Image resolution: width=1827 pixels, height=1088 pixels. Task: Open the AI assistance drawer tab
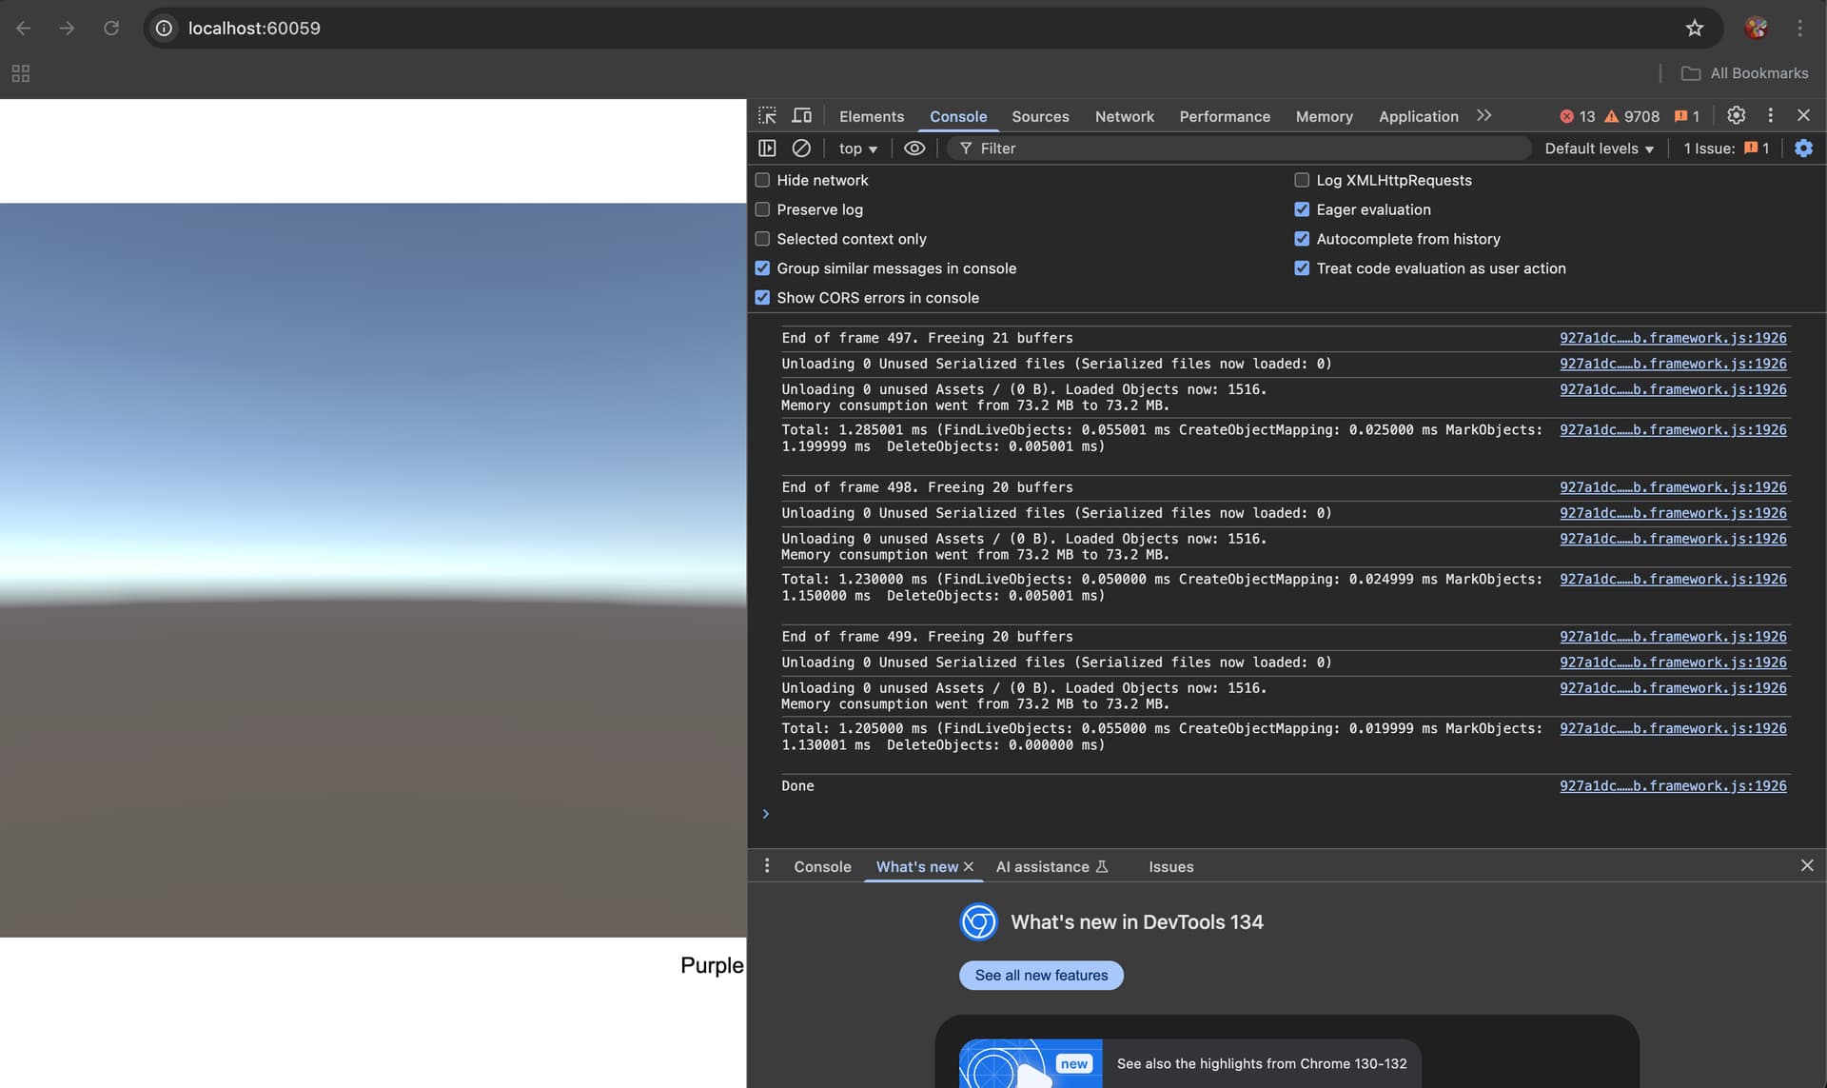point(1044,866)
